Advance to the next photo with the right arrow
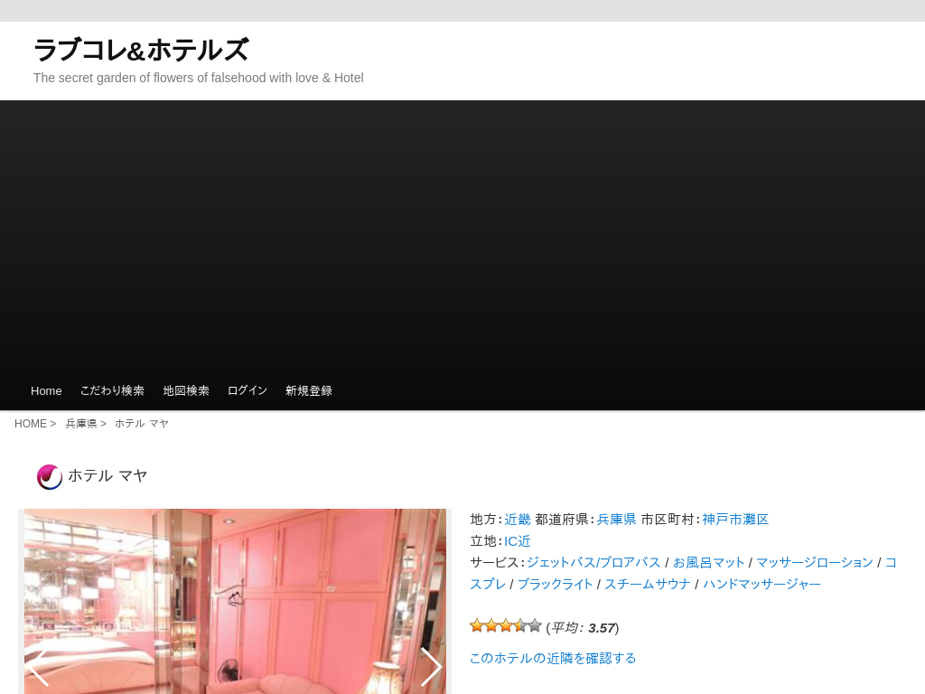 [x=431, y=667]
